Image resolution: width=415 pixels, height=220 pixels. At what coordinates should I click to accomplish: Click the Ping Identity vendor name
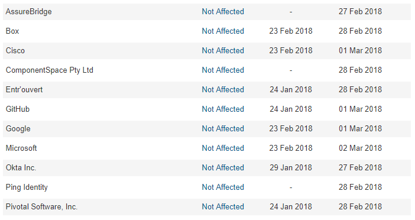click(27, 187)
